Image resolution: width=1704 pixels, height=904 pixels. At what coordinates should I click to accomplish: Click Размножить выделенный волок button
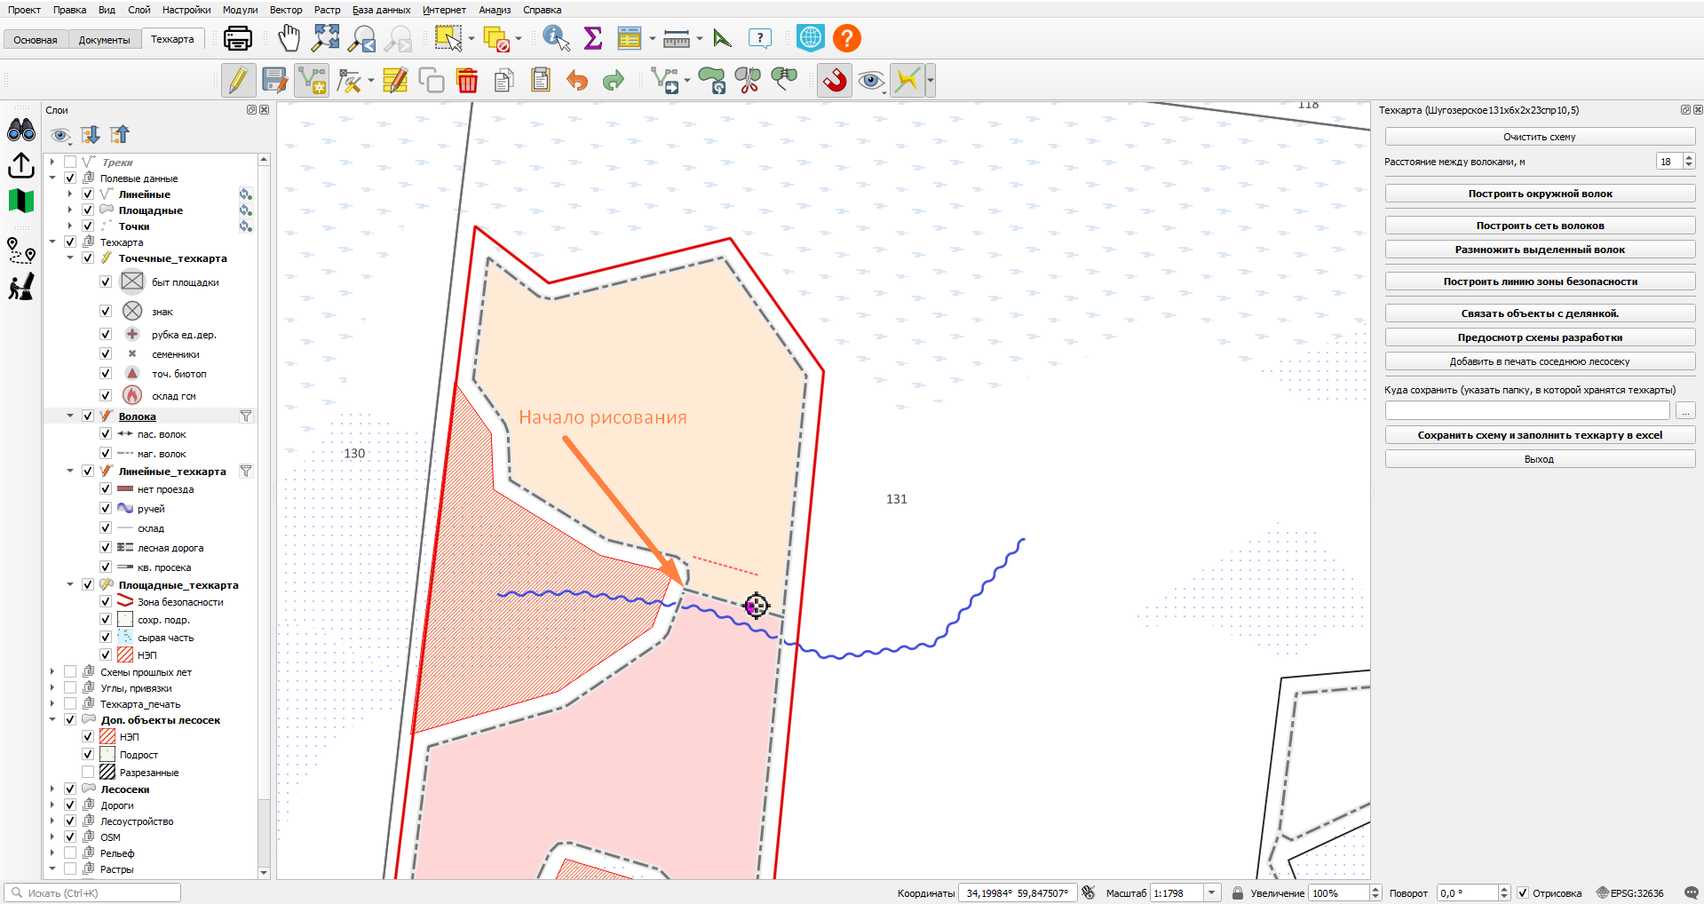(x=1540, y=250)
